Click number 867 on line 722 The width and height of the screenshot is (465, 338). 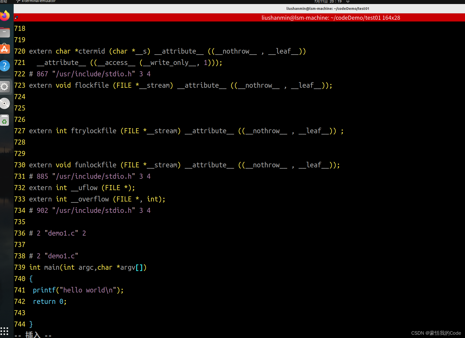(43, 74)
